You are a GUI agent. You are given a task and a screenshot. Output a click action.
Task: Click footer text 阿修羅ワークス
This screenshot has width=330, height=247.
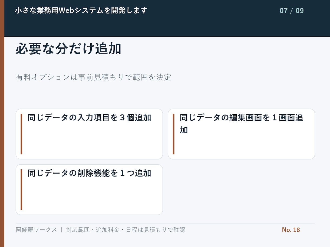pyautogui.click(x=37, y=230)
